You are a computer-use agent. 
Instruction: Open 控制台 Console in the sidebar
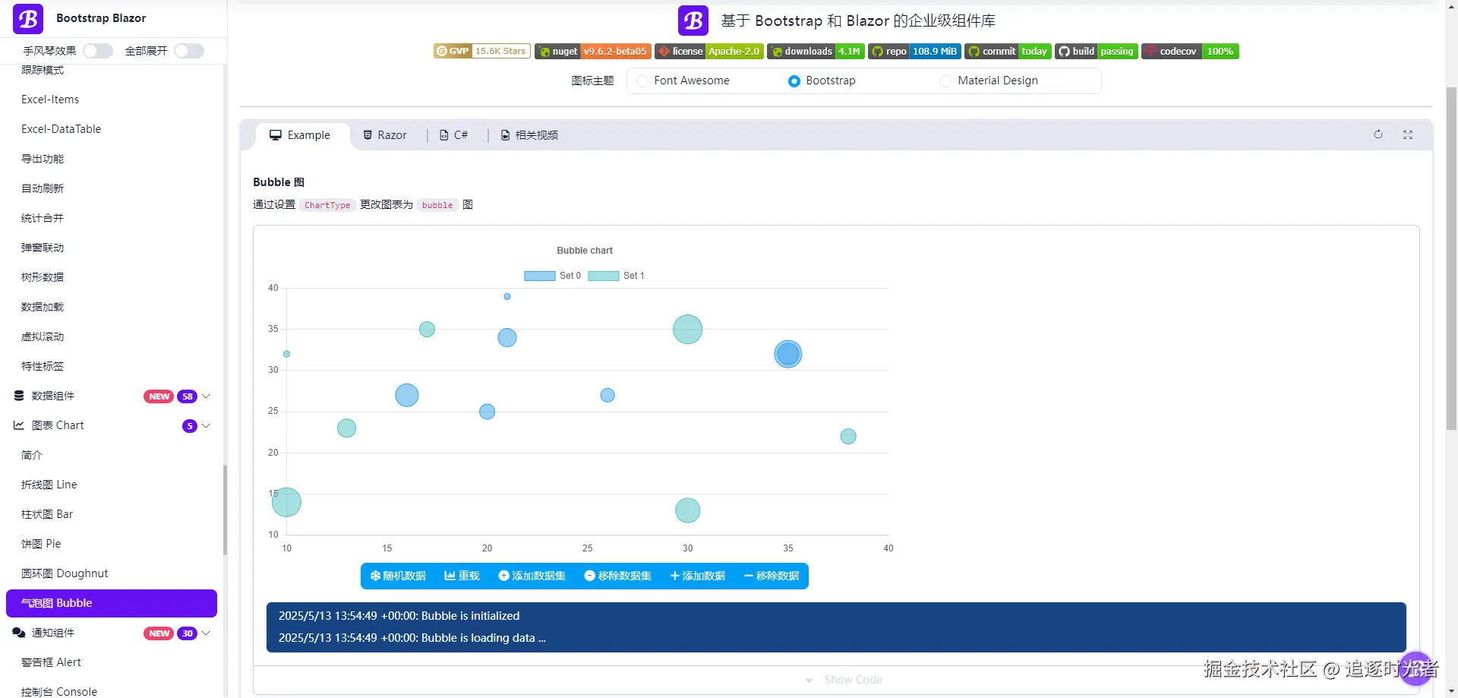click(59, 691)
